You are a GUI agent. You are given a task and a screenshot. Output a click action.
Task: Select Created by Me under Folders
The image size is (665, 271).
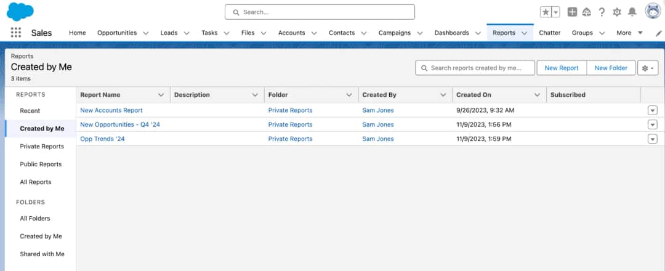click(x=41, y=237)
